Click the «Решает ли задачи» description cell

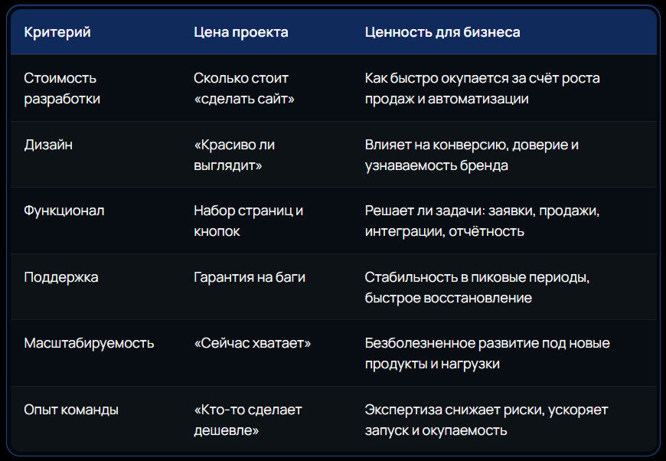482,221
